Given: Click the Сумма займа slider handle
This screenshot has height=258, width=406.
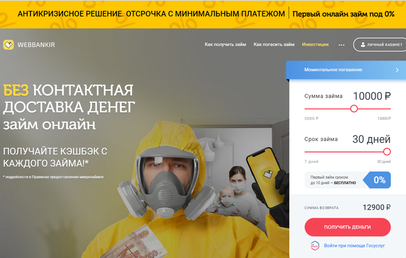Looking at the screenshot, I should (x=354, y=108).
